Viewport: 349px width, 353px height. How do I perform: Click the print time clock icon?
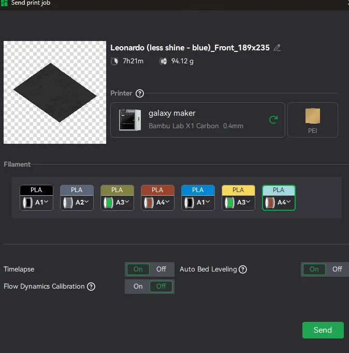point(114,61)
